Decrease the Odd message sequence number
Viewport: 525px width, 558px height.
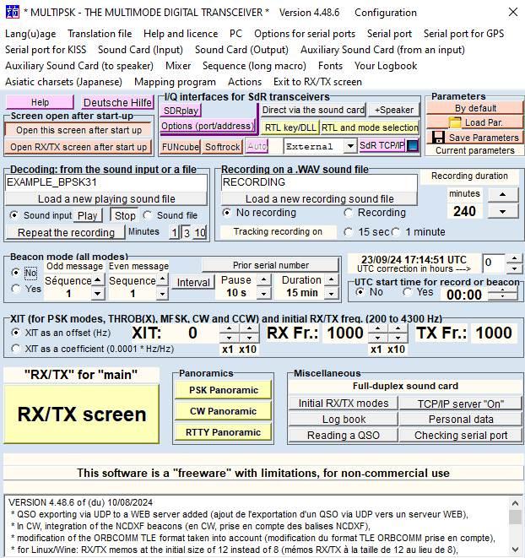(98, 294)
